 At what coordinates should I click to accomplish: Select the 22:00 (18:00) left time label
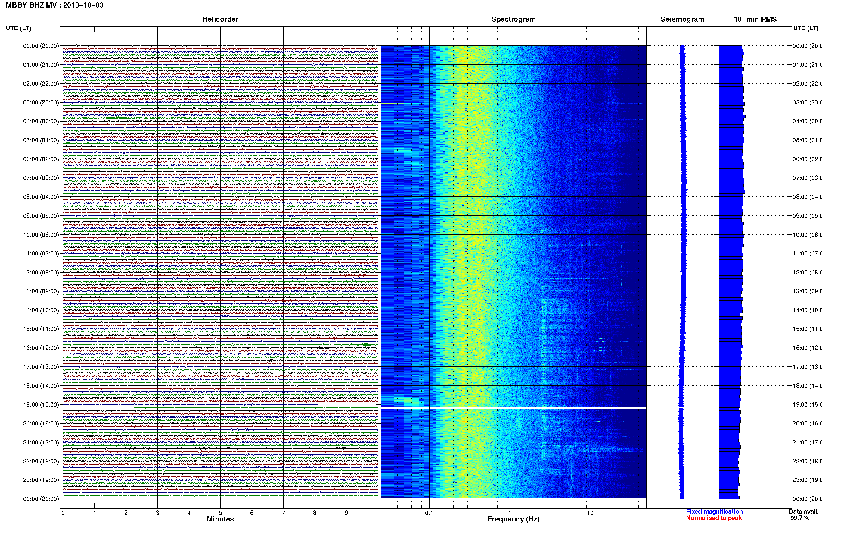click(41, 461)
